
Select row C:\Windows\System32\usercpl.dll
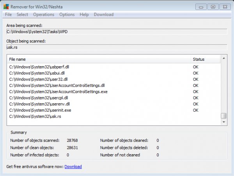pyautogui.click(x=114, y=98)
